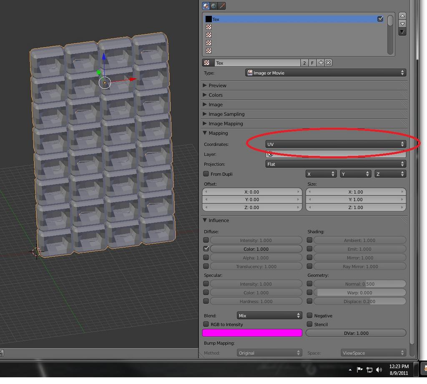Enable Emit shading influence checkbox

point(309,248)
